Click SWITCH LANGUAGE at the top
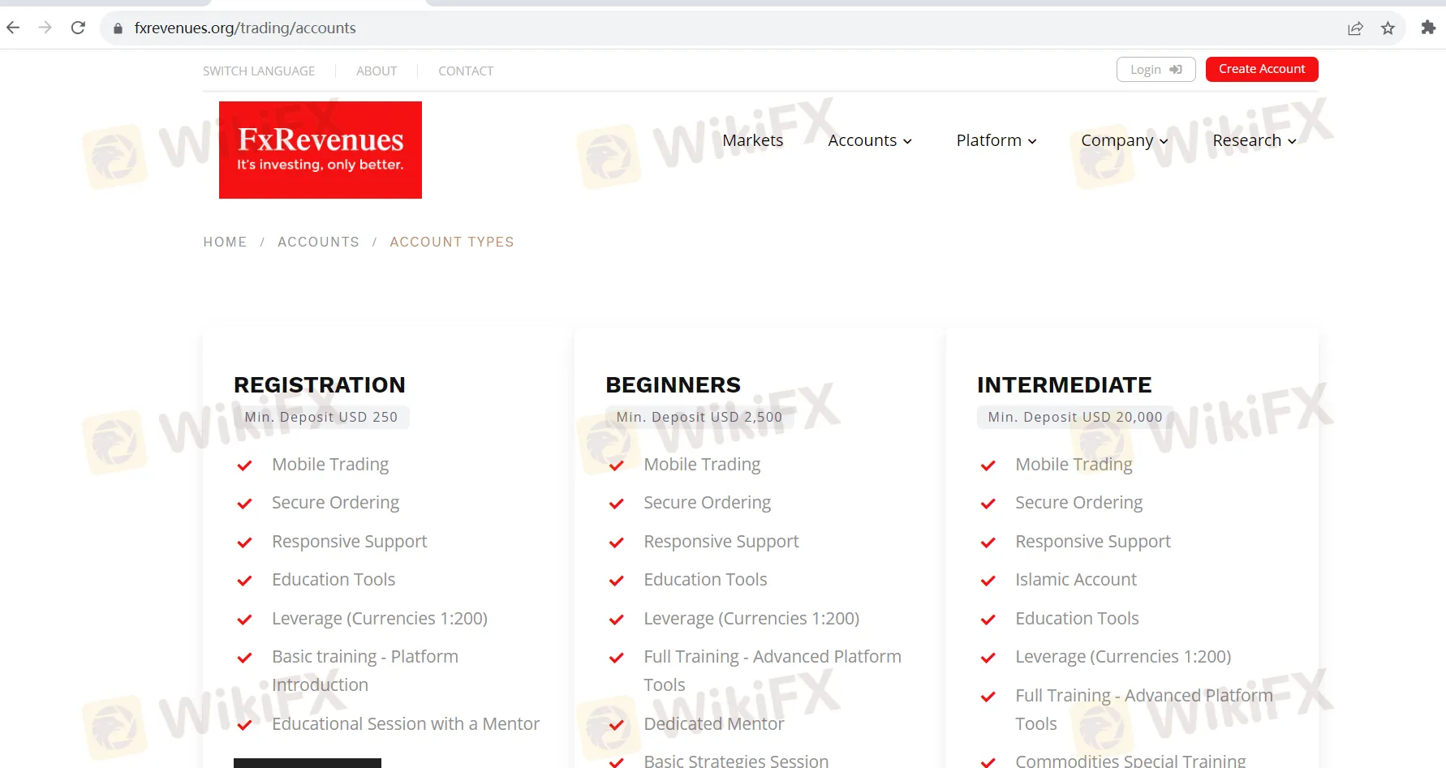Screen dimensions: 1446x768 (258, 71)
